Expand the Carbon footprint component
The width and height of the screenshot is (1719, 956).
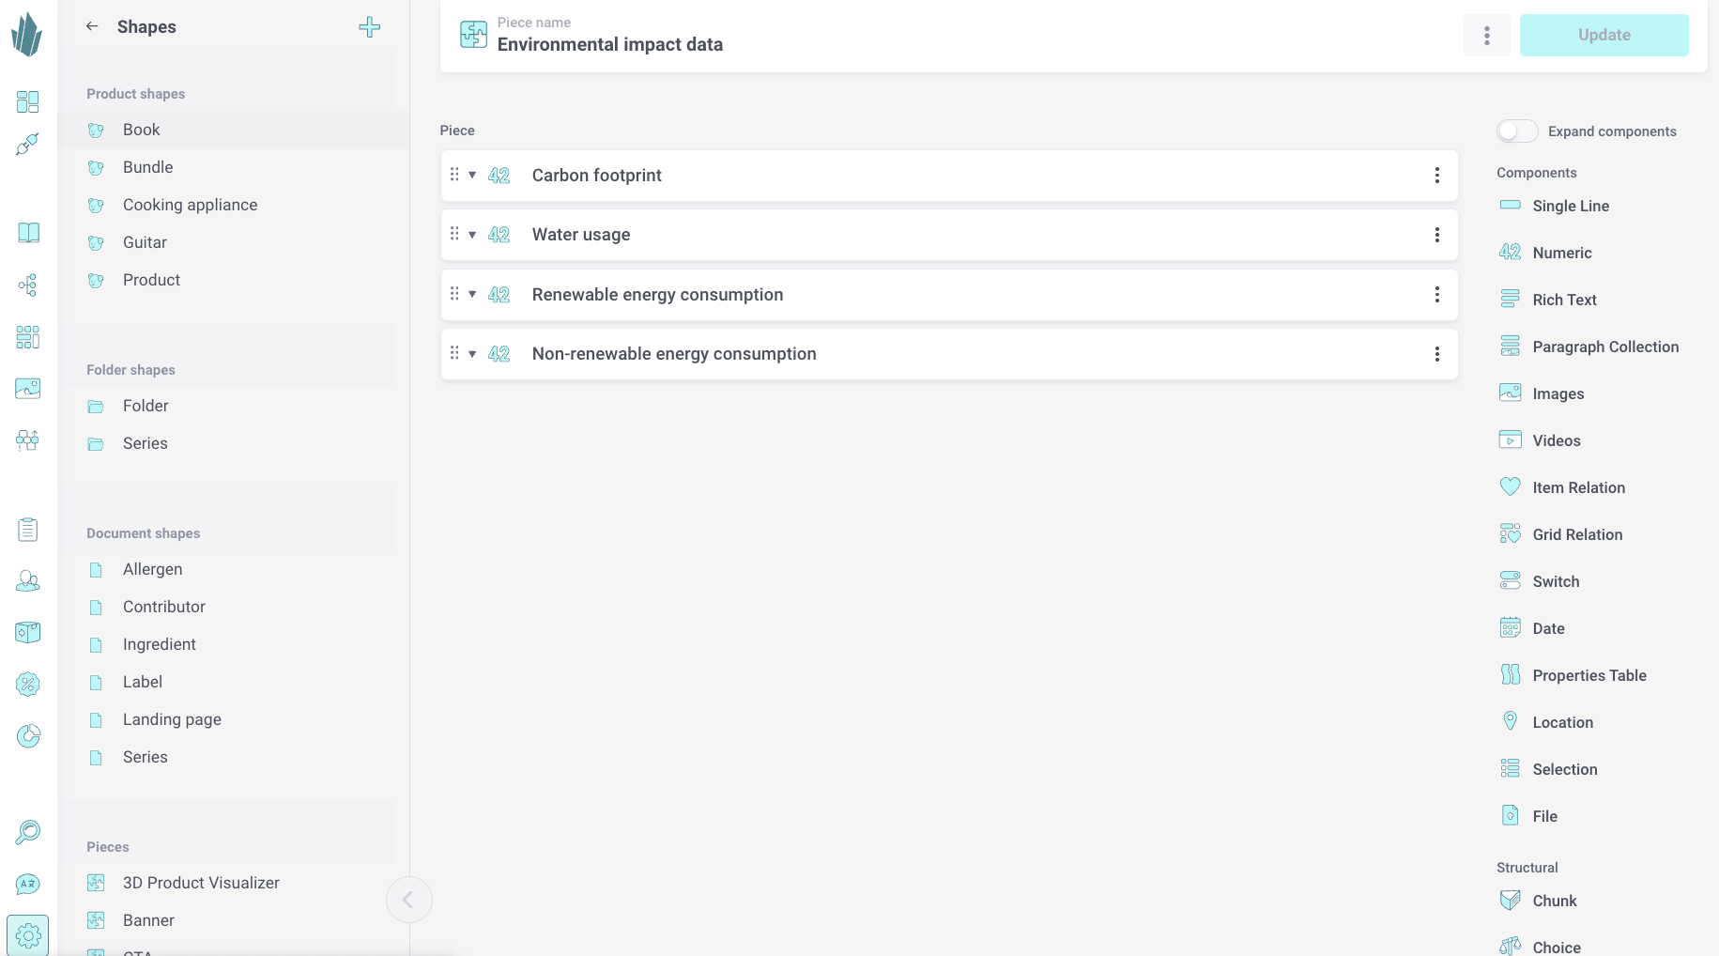472,176
